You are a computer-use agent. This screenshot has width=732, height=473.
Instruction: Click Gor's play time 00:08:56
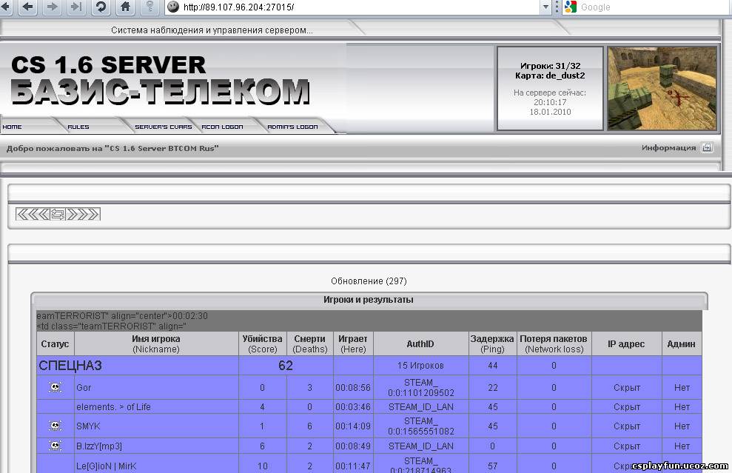tap(353, 388)
